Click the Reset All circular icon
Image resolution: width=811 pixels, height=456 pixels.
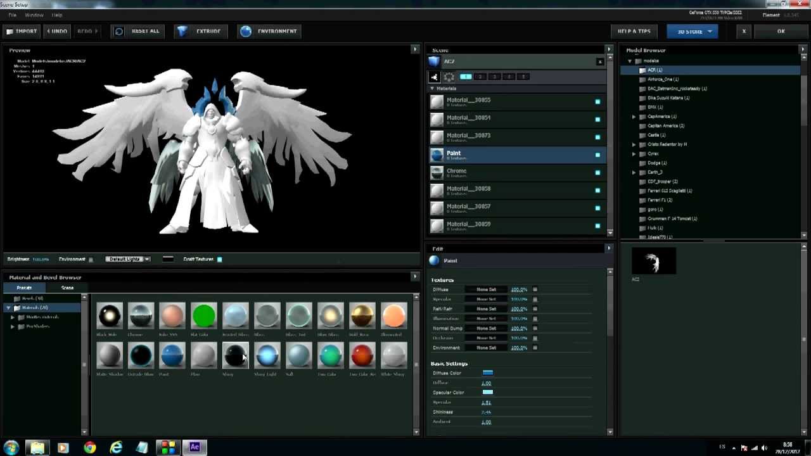tap(119, 31)
